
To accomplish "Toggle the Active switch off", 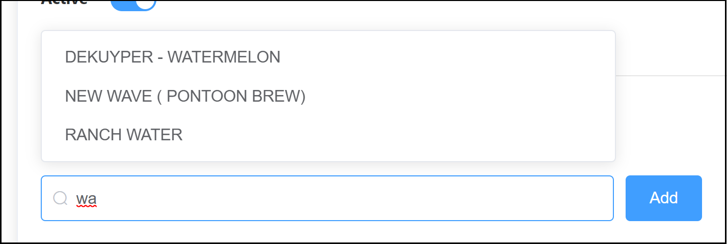I will pos(133,3).
